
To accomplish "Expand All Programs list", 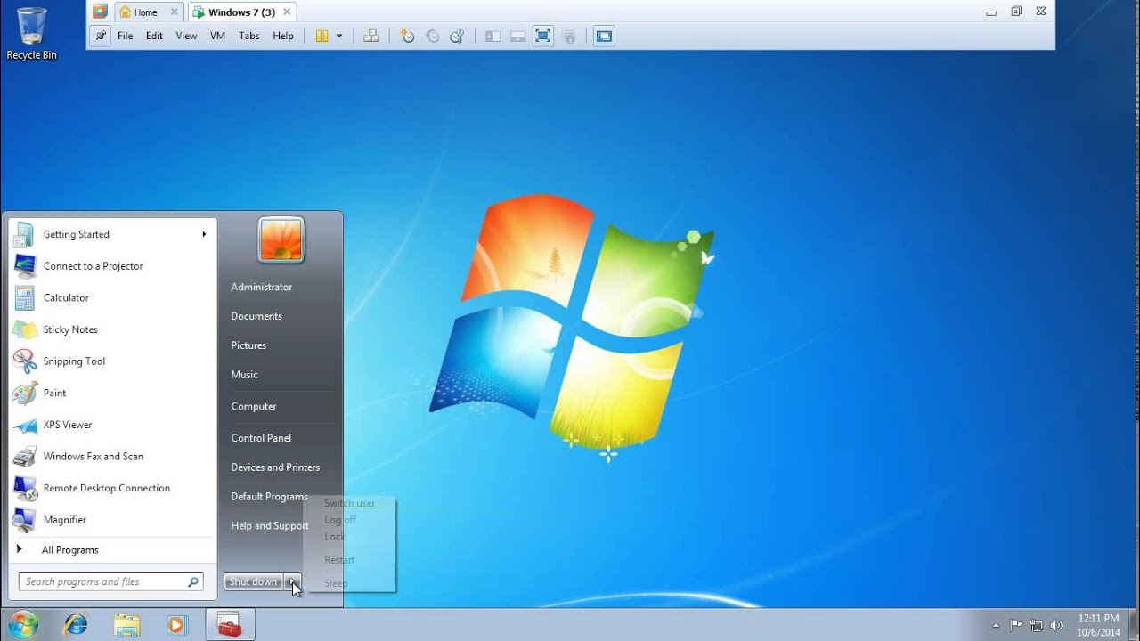I will click(112, 550).
